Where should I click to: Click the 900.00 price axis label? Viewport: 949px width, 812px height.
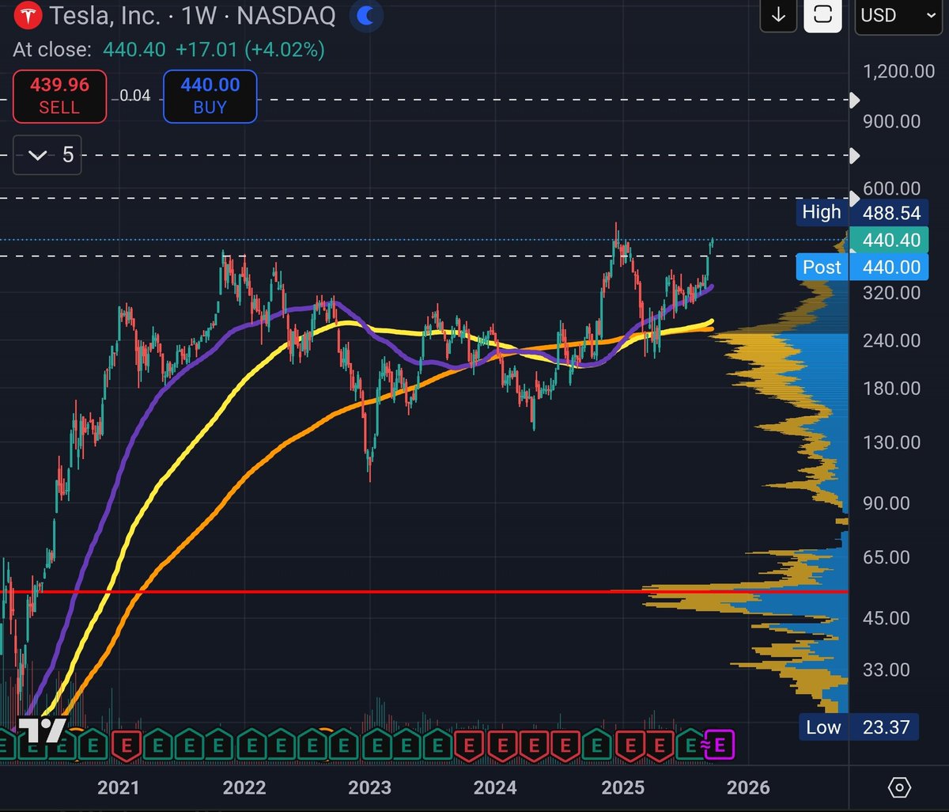click(892, 121)
